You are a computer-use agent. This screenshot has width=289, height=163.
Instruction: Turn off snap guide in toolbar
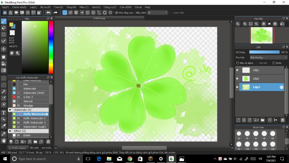(x=65, y=12)
